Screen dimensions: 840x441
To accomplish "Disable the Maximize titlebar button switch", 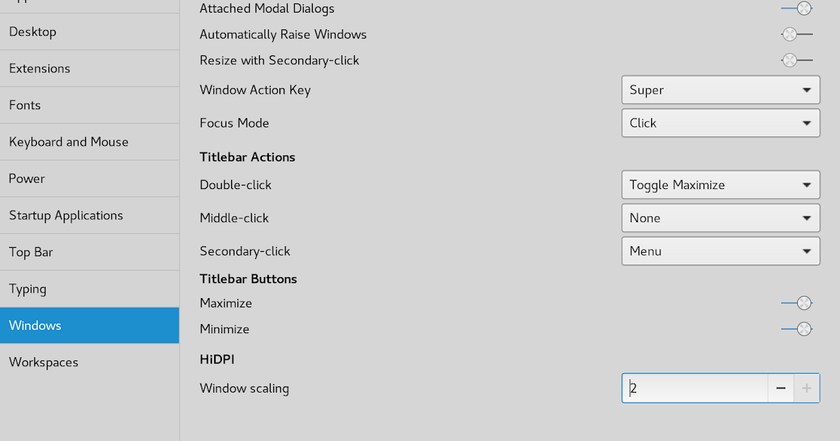I will [797, 303].
